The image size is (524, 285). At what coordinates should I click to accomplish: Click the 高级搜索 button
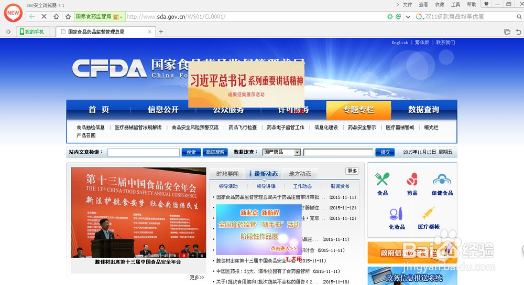(x=215, y=152)
